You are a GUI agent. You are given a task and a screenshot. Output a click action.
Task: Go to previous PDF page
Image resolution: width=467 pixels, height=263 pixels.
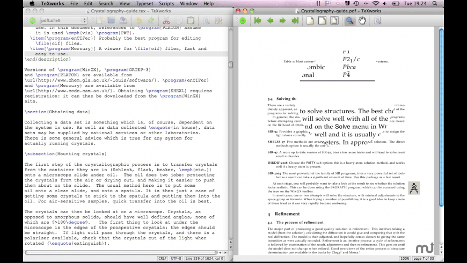[x=270, y=20]
